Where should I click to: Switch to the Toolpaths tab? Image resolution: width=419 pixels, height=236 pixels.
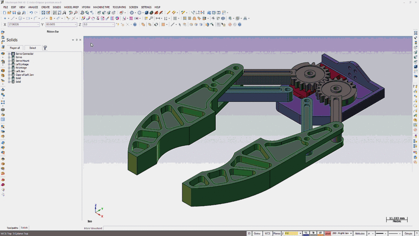13,228
